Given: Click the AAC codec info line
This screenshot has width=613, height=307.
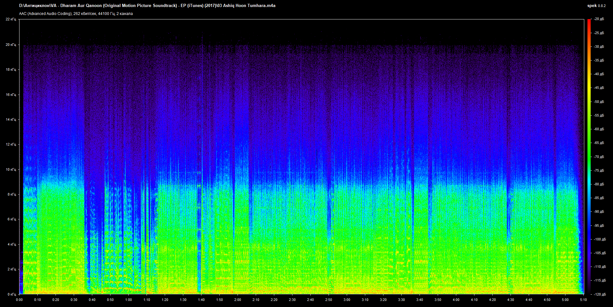Looking at the screenshot, I should click(76, 14).
